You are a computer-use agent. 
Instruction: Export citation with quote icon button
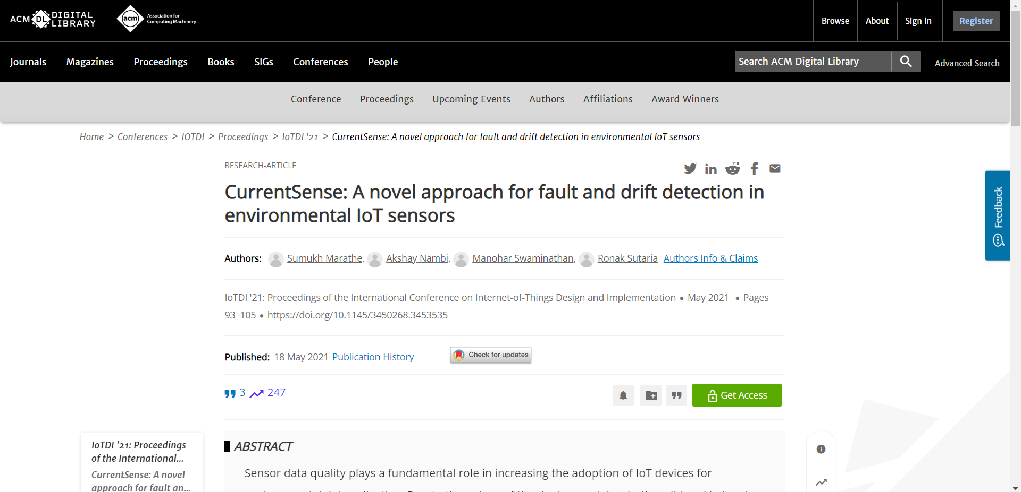tap(676, 395)
